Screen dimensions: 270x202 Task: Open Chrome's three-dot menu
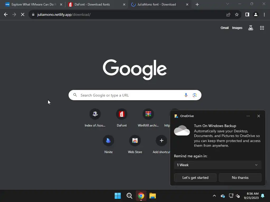[x=264, y=15]
